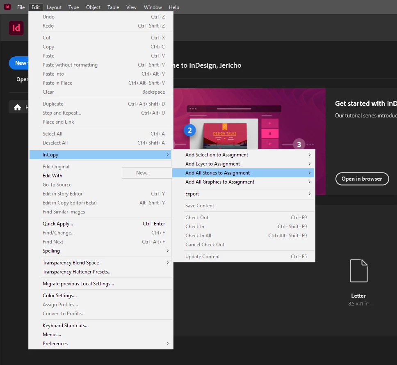Click Cancel Check Out item
The image size is (397, 365).
click(243, 245)
